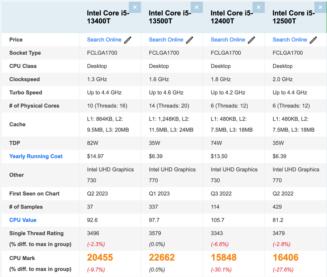Follow Search Online link under i5-12400T
This screenshot has height=277, width=327.
pyautogui.click(x=228, y=40)
